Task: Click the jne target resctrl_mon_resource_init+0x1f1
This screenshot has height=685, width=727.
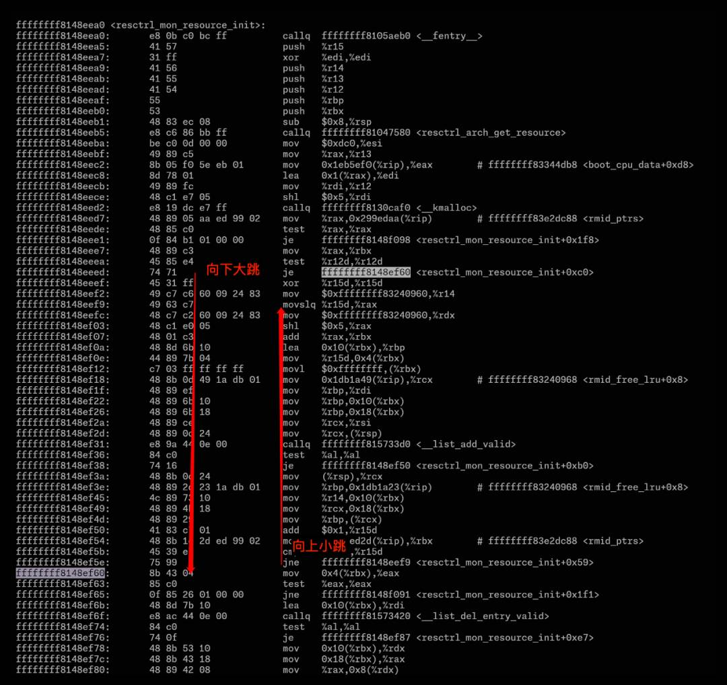Action: [508, 594]
